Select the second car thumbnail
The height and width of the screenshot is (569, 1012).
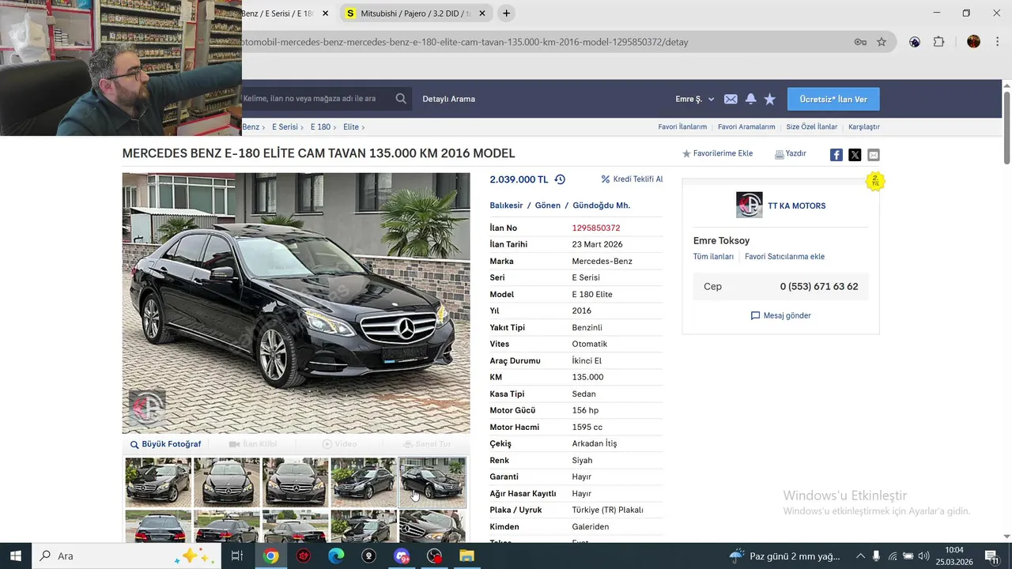tap(227, 482)
